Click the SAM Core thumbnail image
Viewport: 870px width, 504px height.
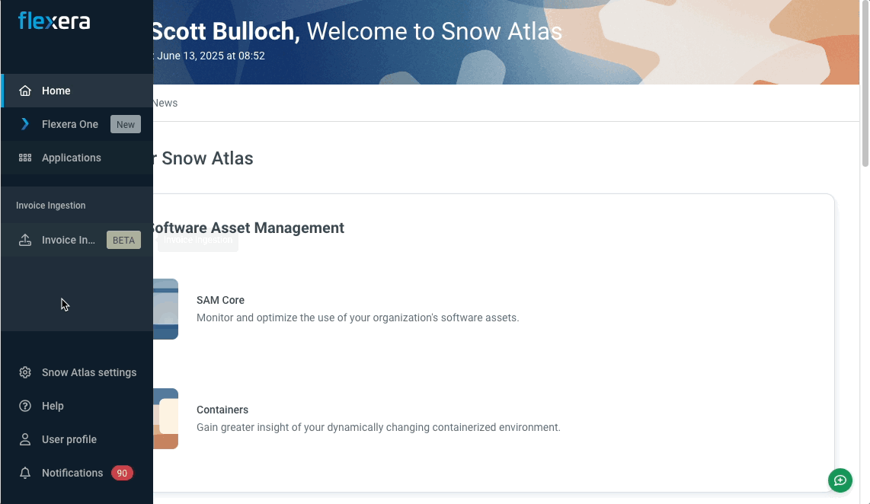click(166, 309)
